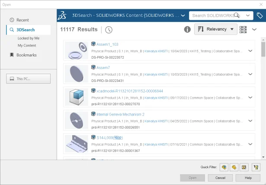
Task: Click the recent searches clock icon
Action: click(x=109, y=30)
